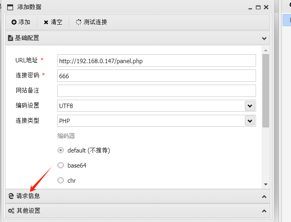The image size is (291, 222).
Task: Collapse the 基础配置 section via its chevron
Action: coord(264,39)
